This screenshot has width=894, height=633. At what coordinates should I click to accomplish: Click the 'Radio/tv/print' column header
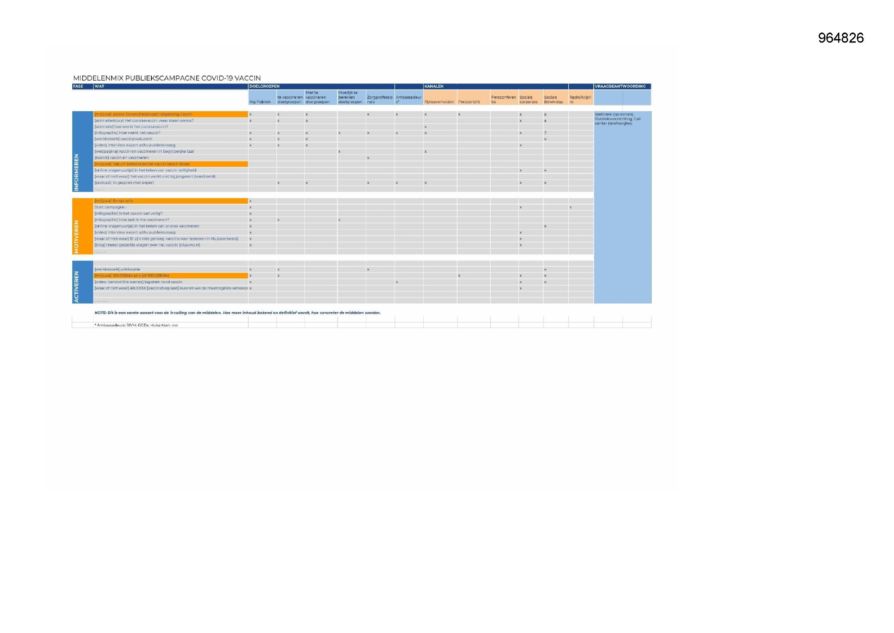[581, 98]
